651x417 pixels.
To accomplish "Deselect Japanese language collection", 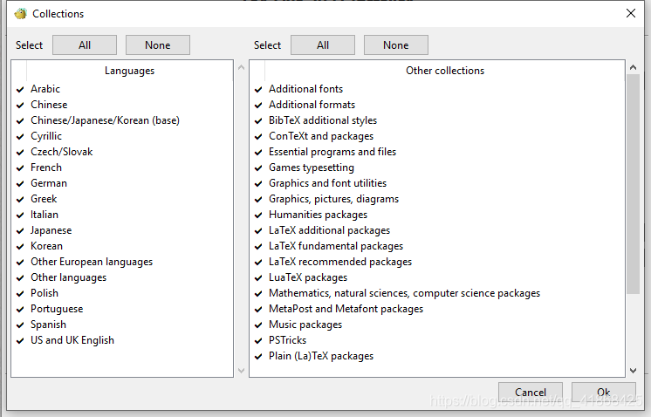I will 20,230.
